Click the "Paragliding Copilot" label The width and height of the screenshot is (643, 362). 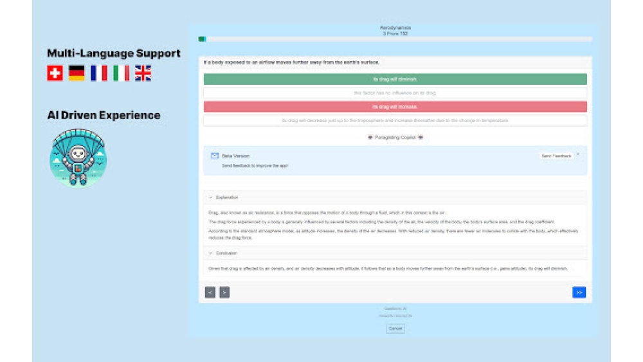[395, 138]
